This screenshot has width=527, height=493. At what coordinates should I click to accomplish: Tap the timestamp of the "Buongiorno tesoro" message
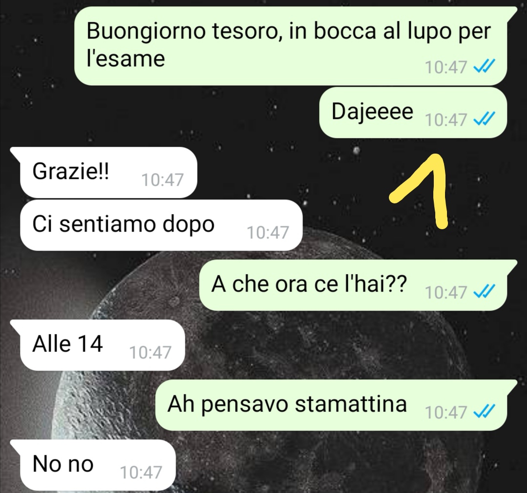coord(446,67)
